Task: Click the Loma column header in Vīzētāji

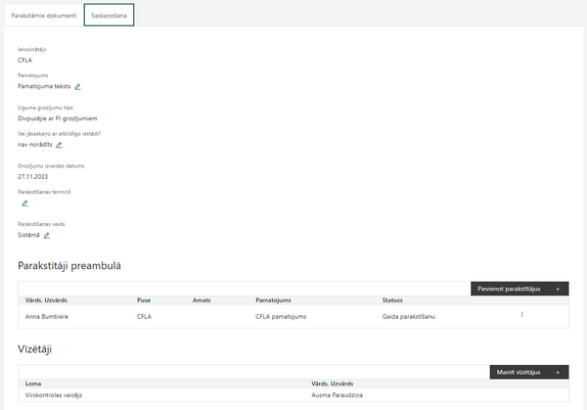Action: coord(33,384)
